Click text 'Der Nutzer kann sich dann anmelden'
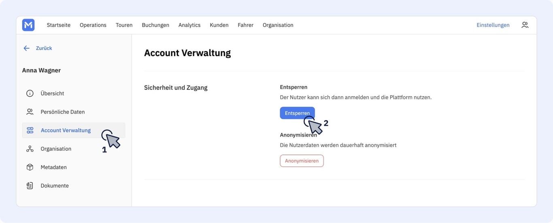The image size is (553, 223). 324,98
